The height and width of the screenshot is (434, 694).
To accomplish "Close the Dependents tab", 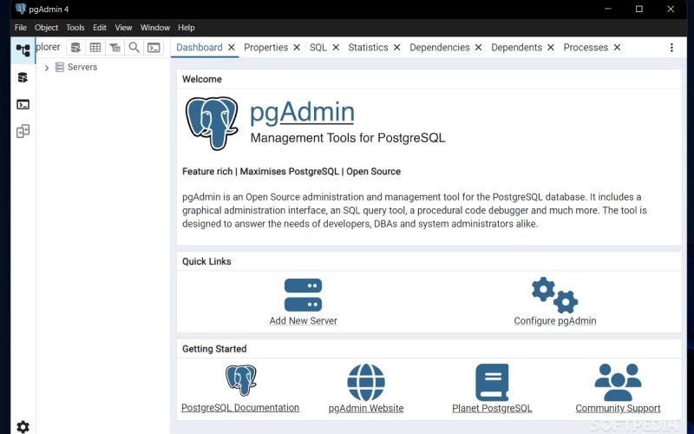I will (551, 48).
